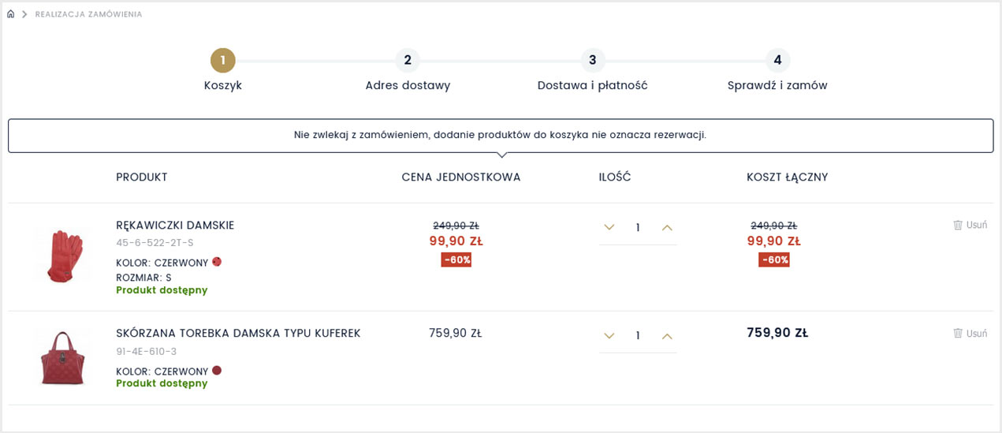Click Realizacja zamówienia breadcrumb text
Image resolution: width=1002 pixels, height=433 pixels.
(89, 14)
